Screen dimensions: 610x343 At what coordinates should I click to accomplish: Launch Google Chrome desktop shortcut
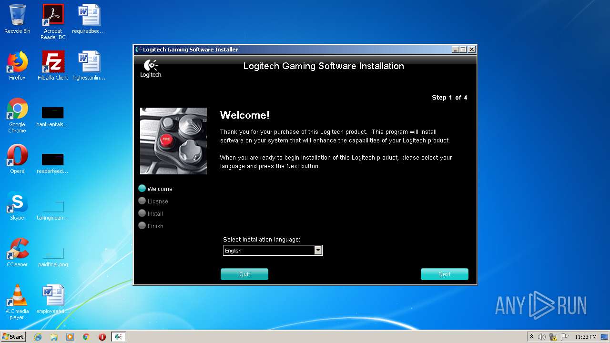(17, 115)
